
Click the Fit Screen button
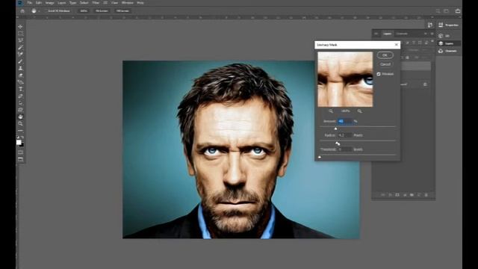pyautogui.click(x=102, y=11)
